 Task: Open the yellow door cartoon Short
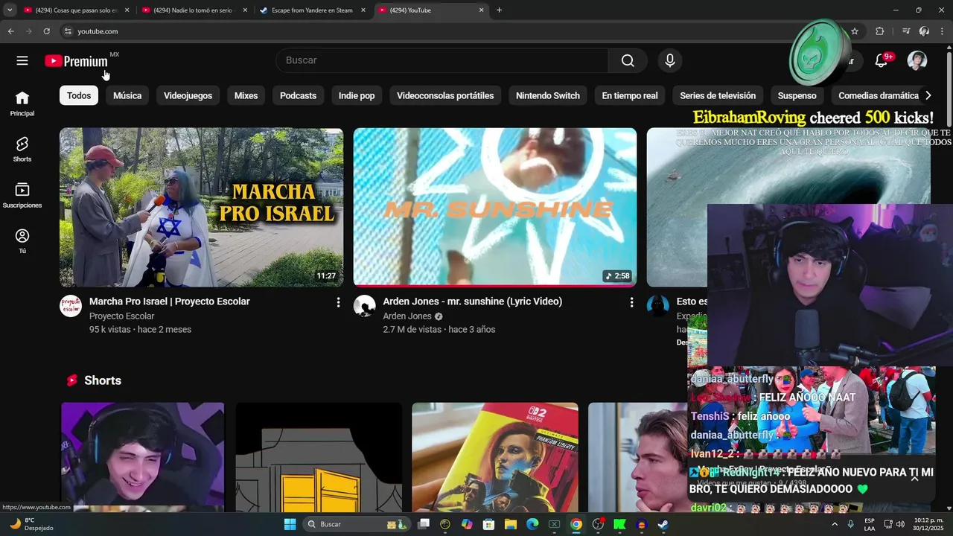pyautogui.click(x=319, y=457)
